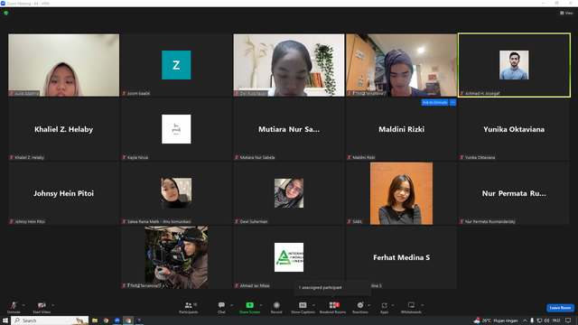The height and width of the screenshot is (325, 578).
Task: Open the Reactions menu
Action: pos(360,307)
